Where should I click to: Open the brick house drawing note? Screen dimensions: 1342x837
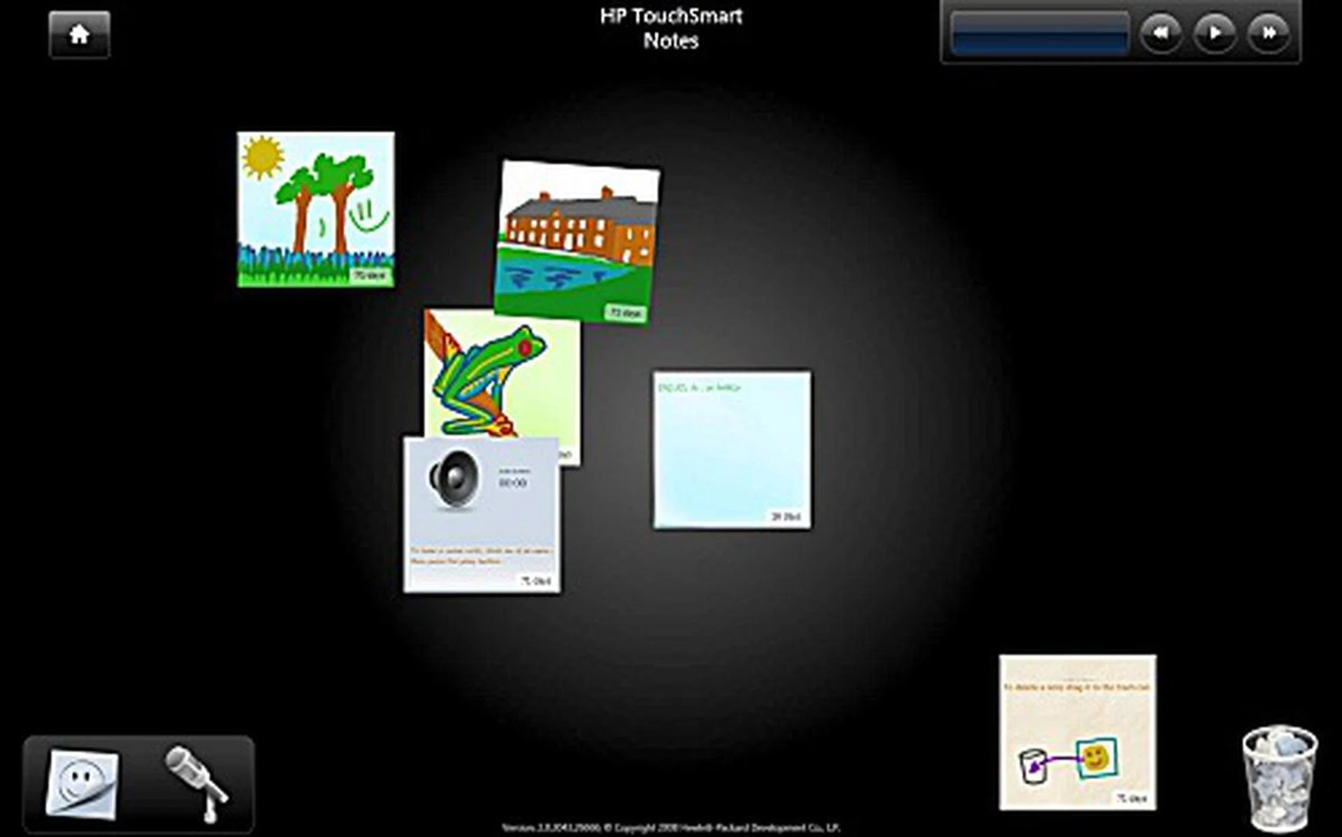[x=580, y=238]
